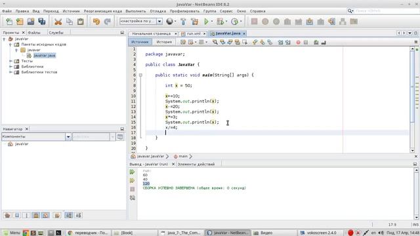
Task: Click the Redo arrow icon
Action: 108,22
